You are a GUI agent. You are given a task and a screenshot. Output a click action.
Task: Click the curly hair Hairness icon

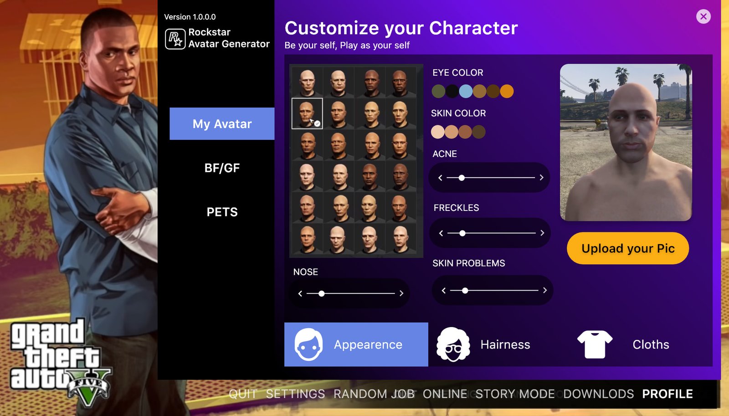(453, 344)
